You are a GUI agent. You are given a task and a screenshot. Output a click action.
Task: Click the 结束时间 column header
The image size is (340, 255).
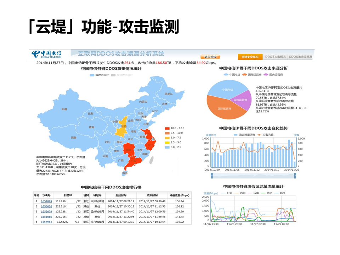152,195
